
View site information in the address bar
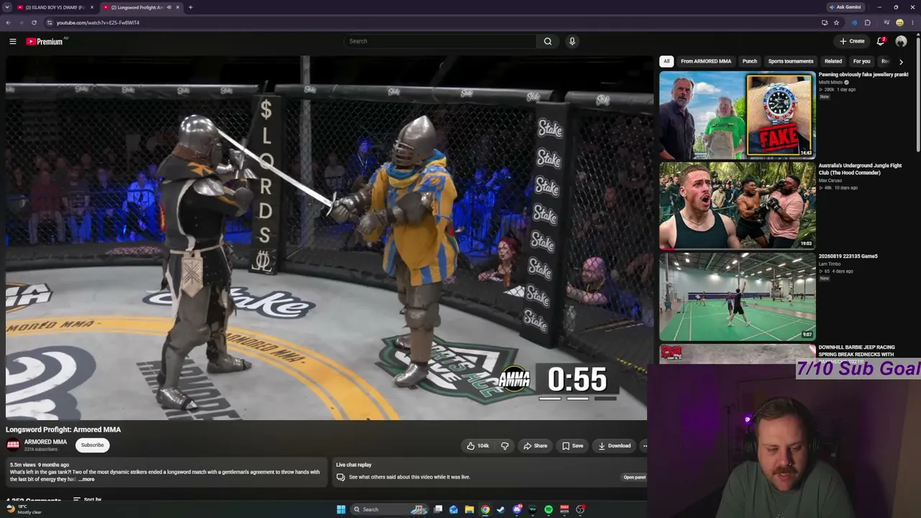coord(50,22)
